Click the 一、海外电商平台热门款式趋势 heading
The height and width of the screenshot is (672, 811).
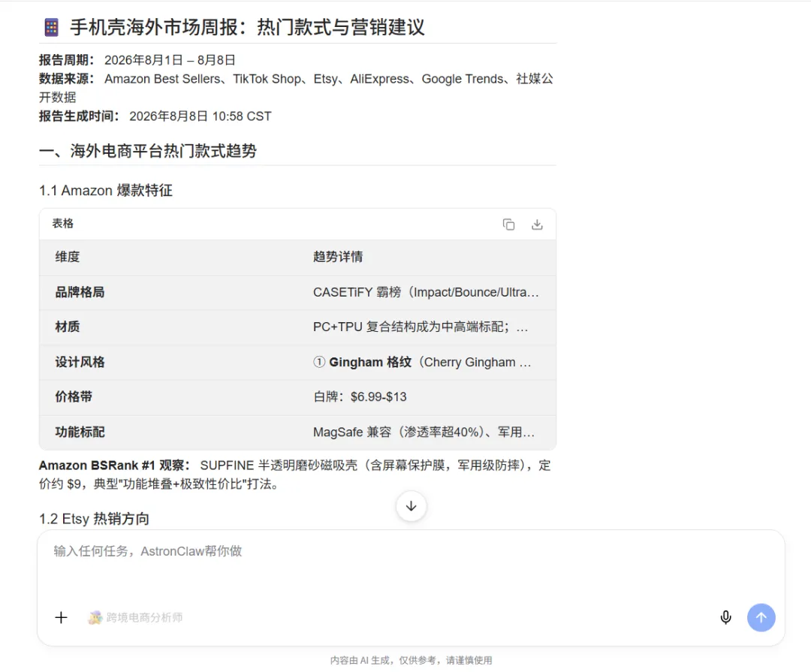point(148,151)
